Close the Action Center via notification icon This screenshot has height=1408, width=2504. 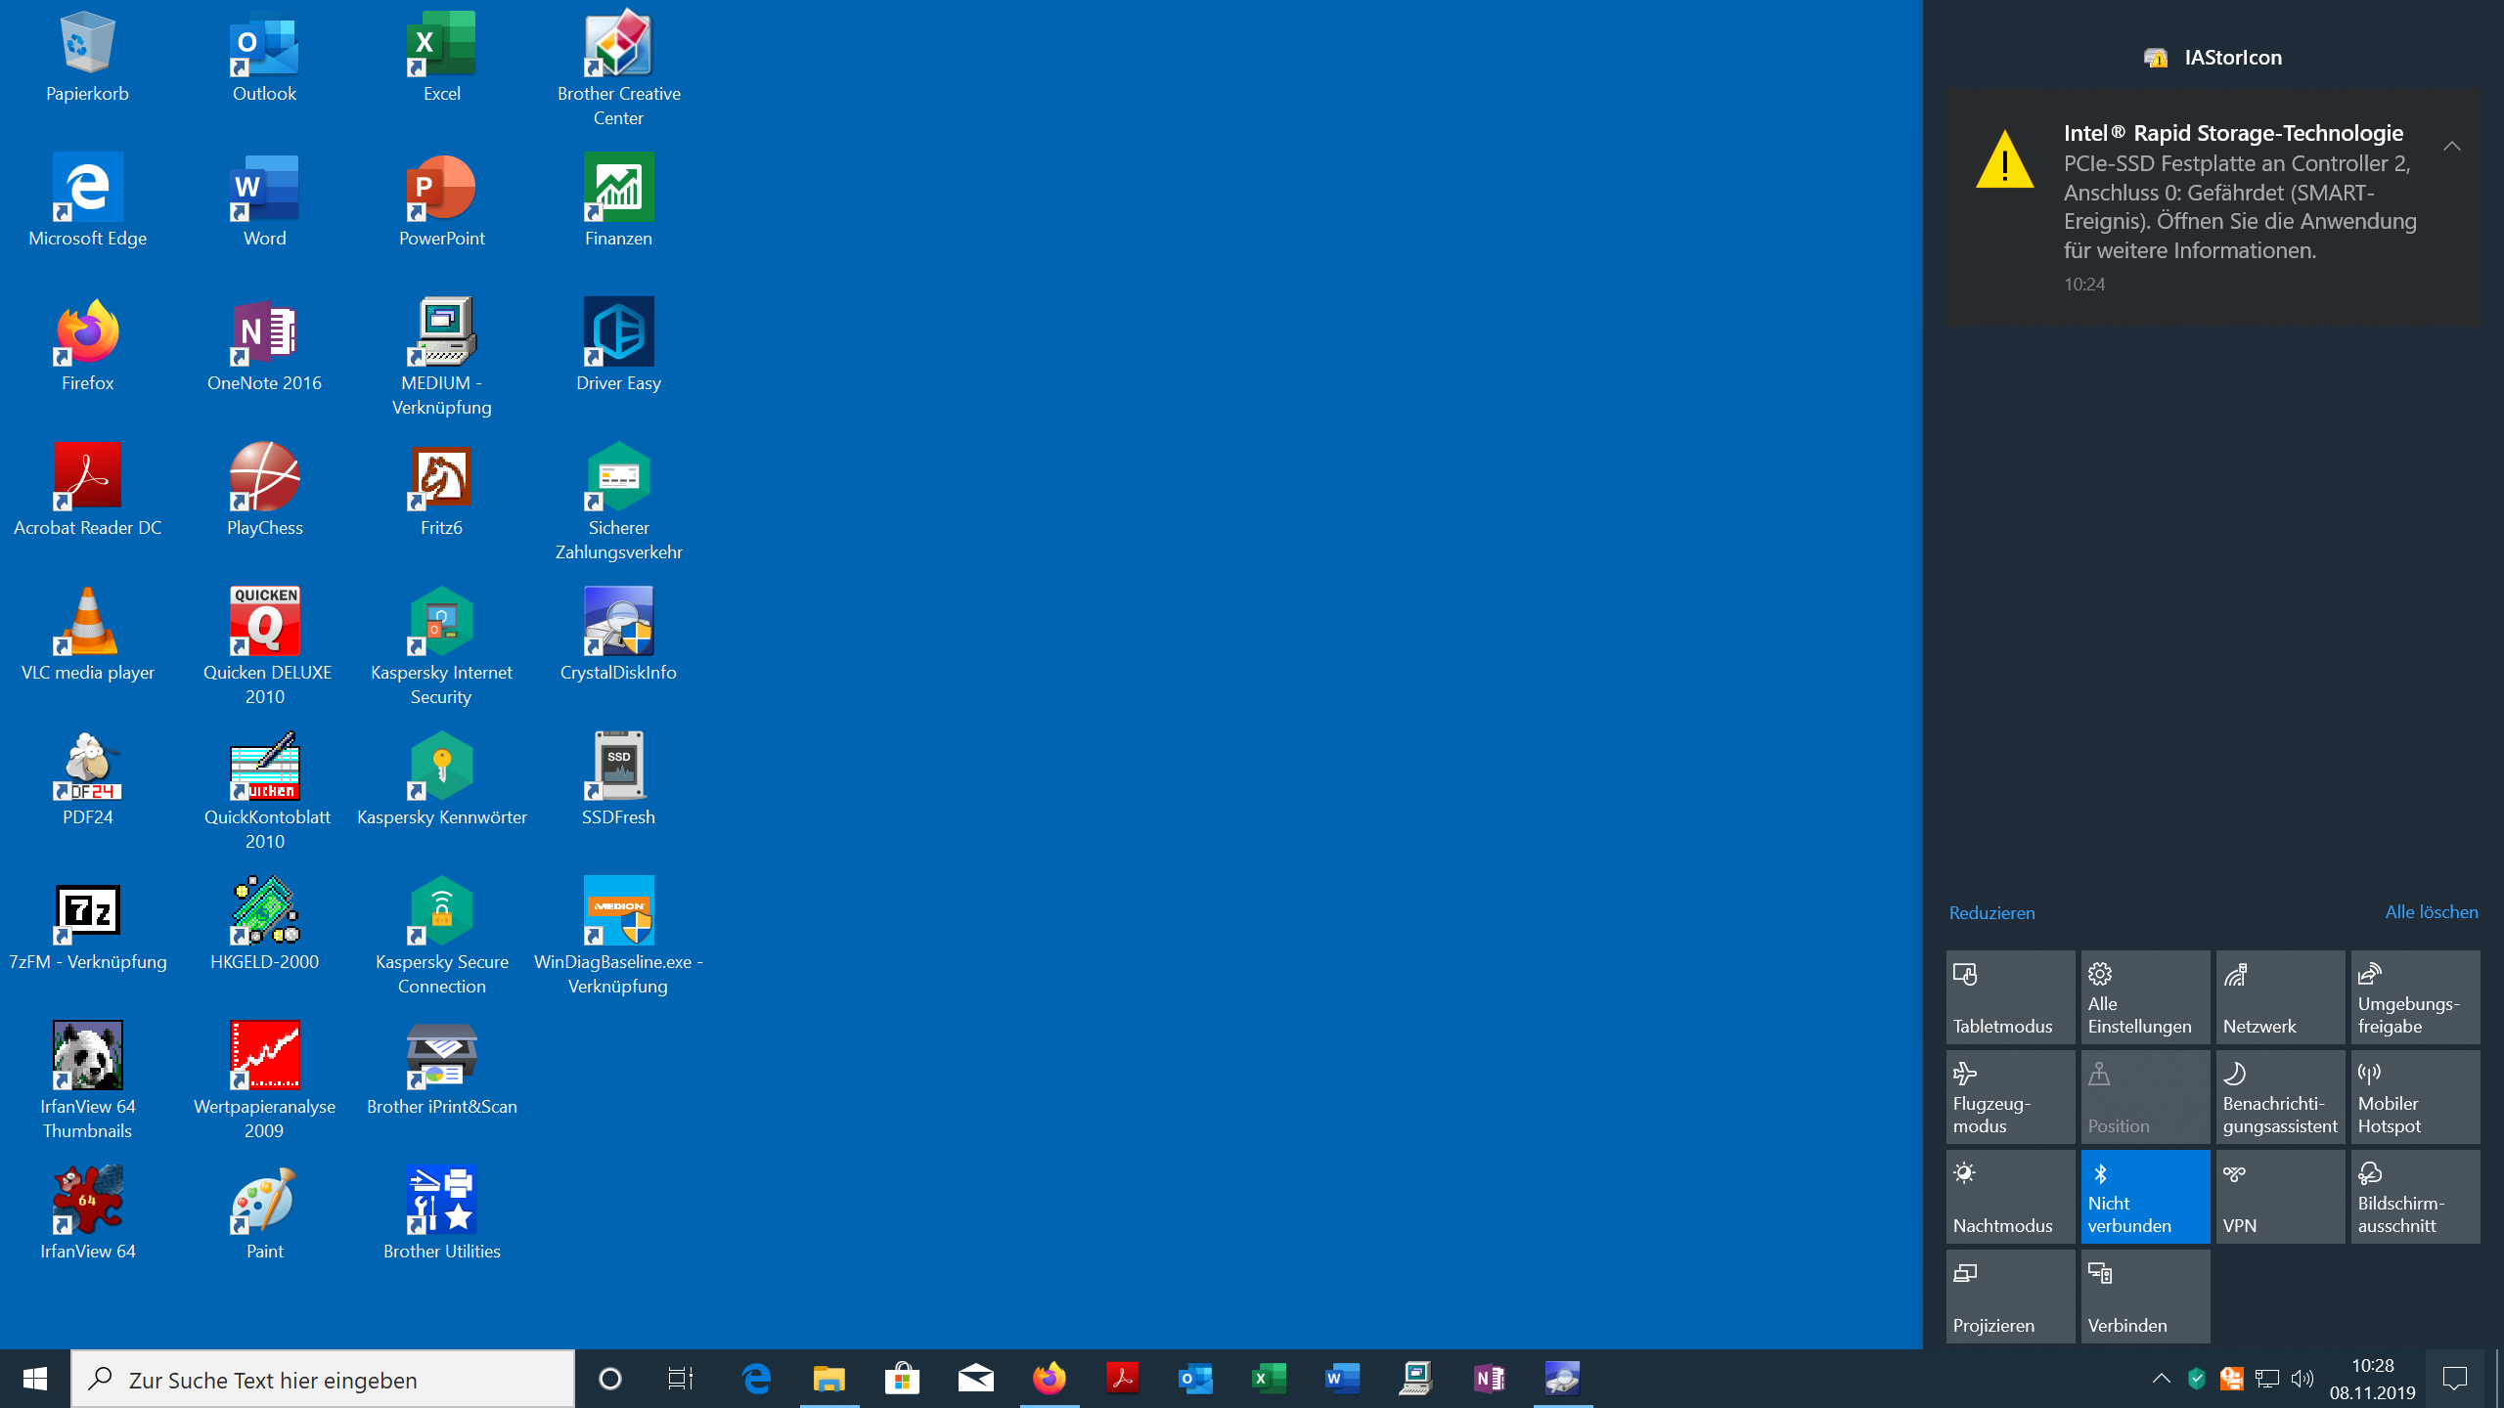pyautogui.click(x=2455, y=1380)
